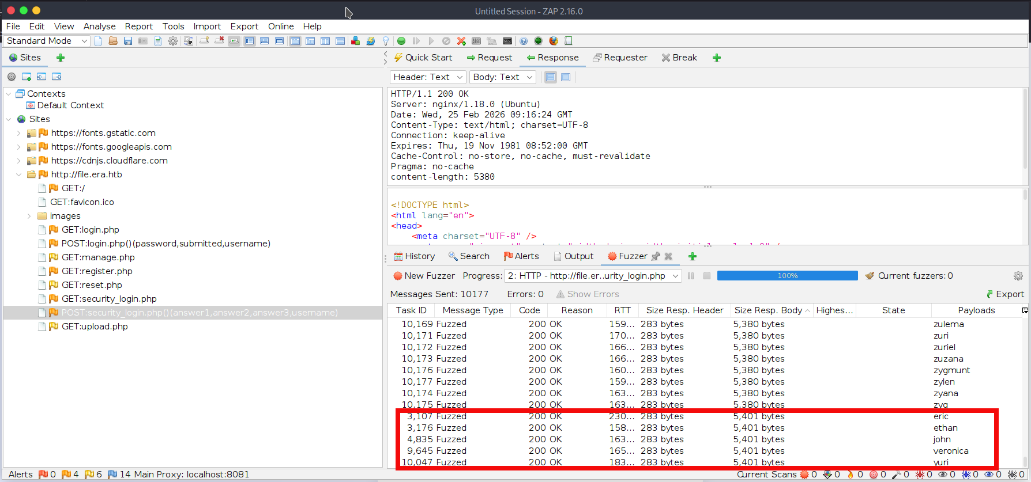Open Session Properties from the toolbar
The image size is (1031, 482).
[158, 41]
